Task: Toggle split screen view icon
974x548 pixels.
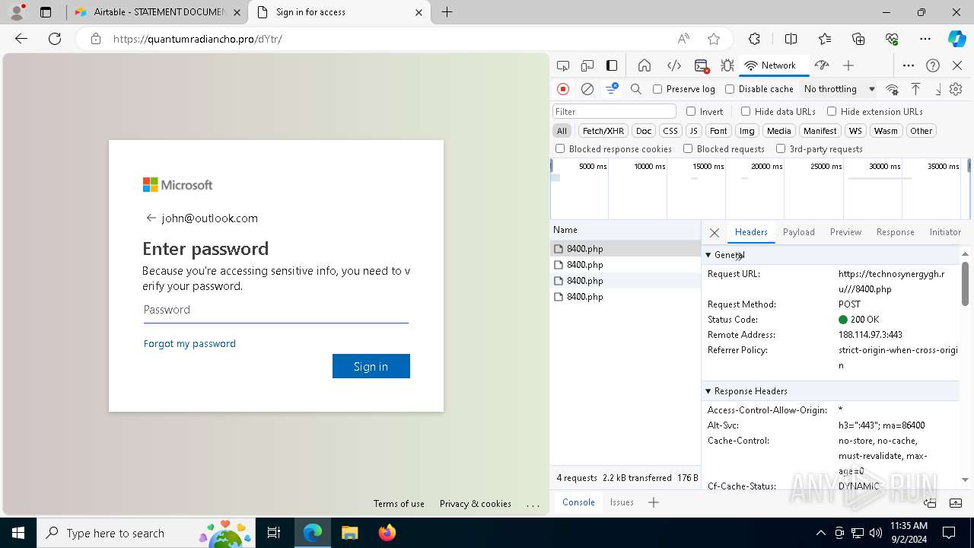Action: (791, 39)
